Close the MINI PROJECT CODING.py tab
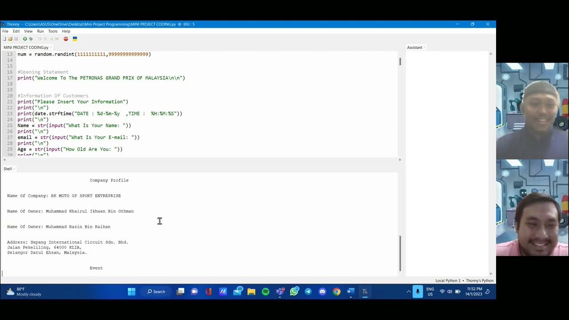Image resolution: width=569 pixels, height=320 pixels. tap(51, 48)
